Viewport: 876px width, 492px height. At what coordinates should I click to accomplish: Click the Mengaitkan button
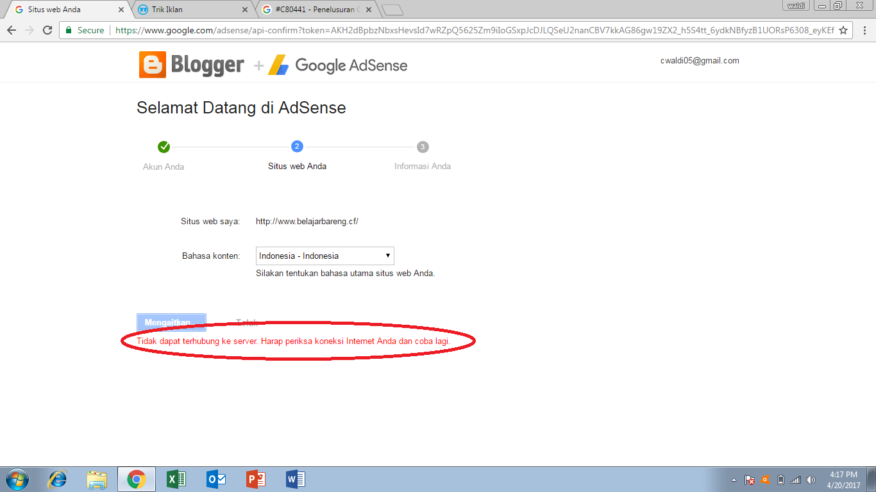pyautogui.click(x=171, y=322)
